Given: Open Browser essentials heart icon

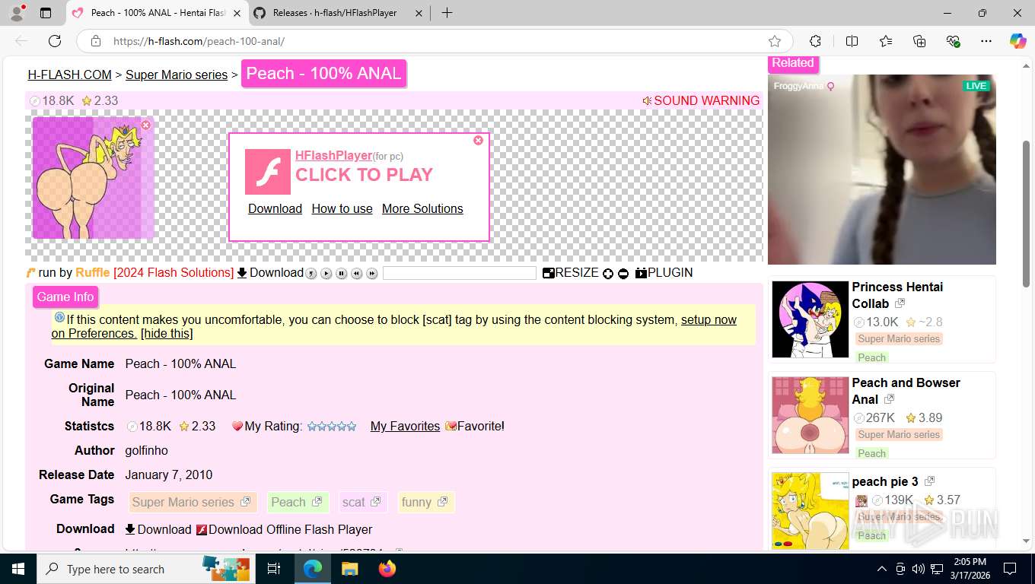Looking at the screenshot, I should [953, 41].
